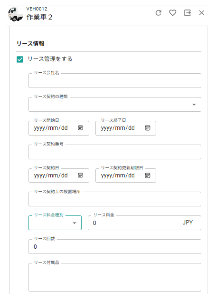Click the VEH0012 vehicle code text
Viewport: 215px width, 302px height.
37,9
